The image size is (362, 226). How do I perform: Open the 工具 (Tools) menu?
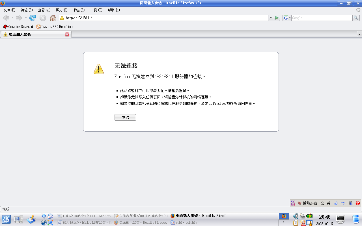pos(96,10)
